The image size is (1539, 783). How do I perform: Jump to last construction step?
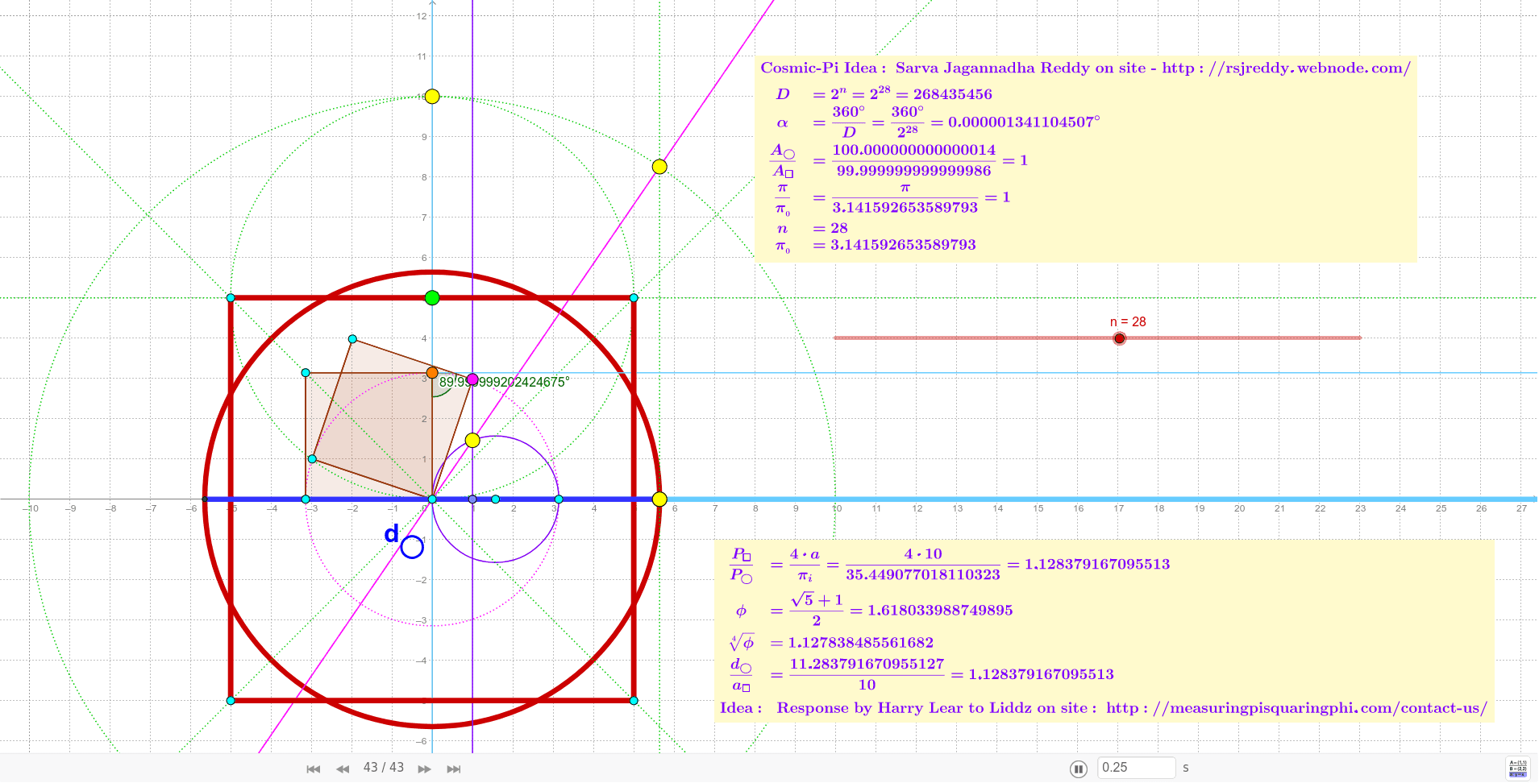pyautogui.click(x=454, y=769)
